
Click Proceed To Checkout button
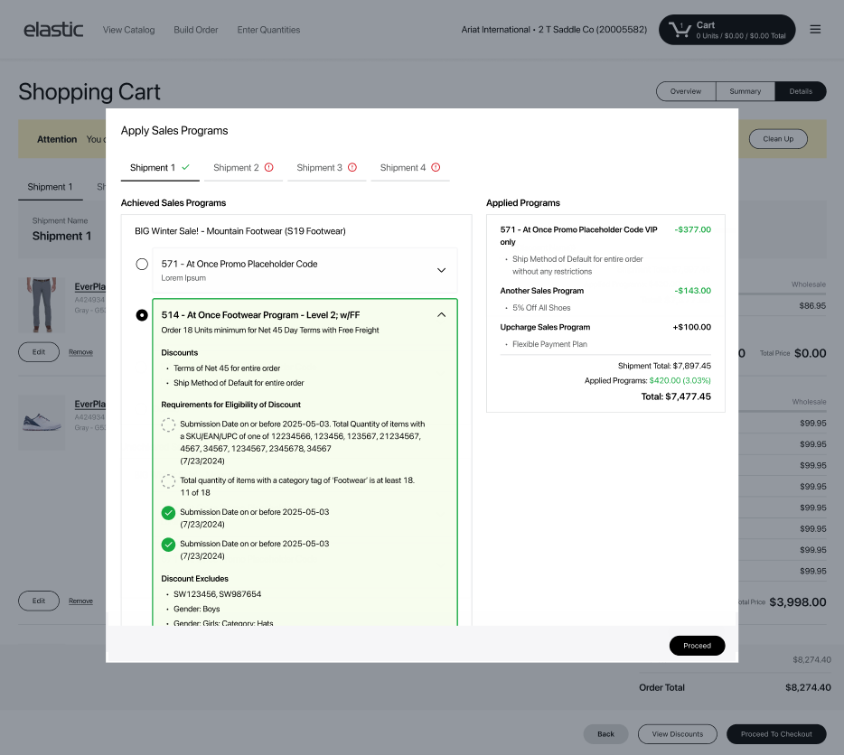(x=776, y=734)
